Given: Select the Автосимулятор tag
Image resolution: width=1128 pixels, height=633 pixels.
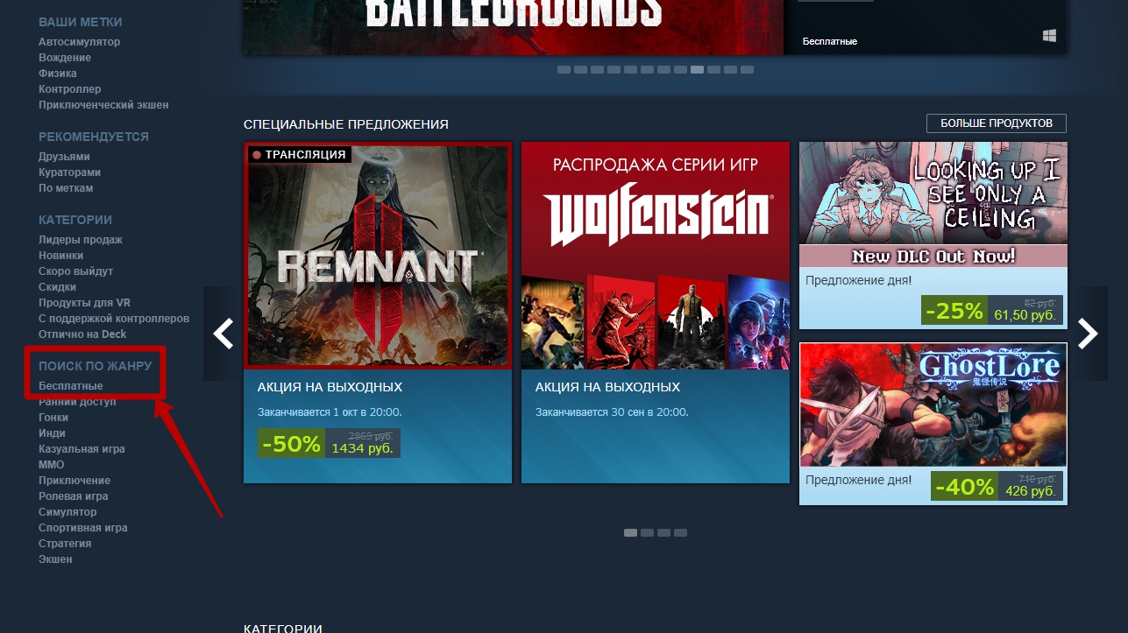Looking at the screenshot, I should coord(80,42).
